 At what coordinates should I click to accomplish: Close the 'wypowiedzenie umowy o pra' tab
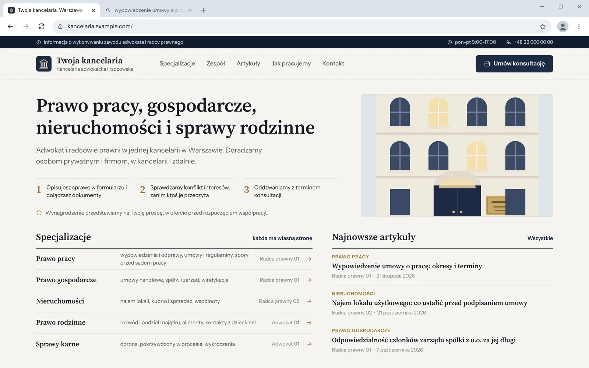190,10
